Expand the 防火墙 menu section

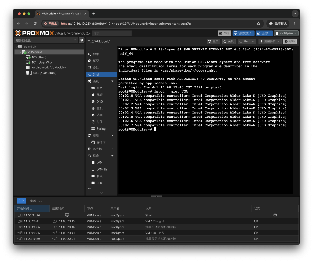(112, 149)
